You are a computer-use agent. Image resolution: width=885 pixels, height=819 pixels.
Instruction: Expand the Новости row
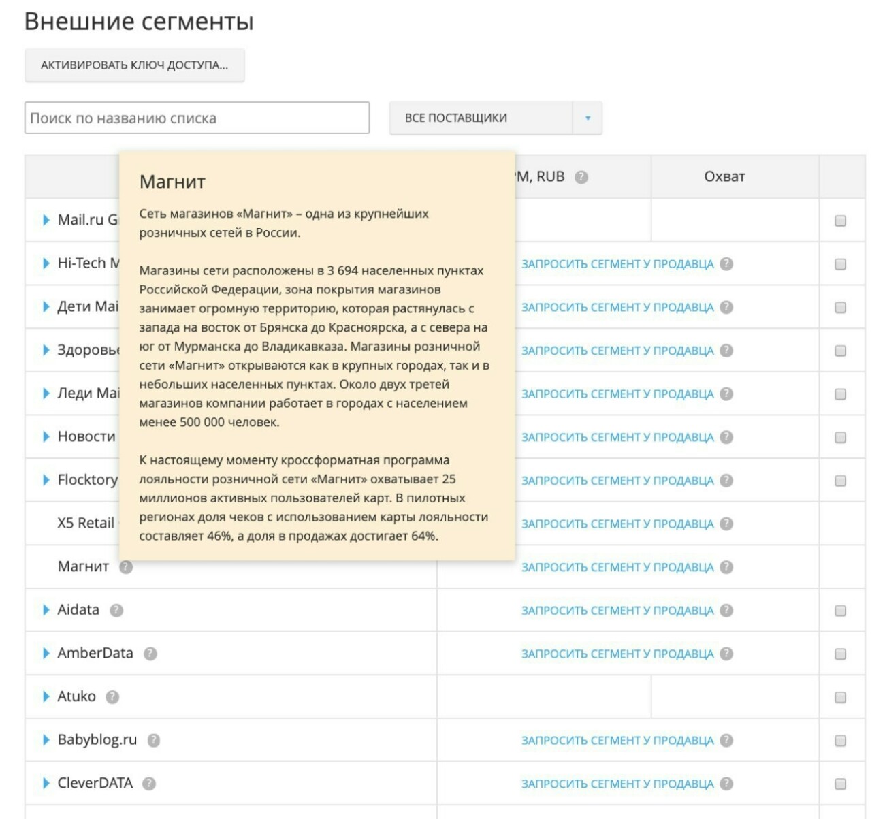click(x=46, y=436)
